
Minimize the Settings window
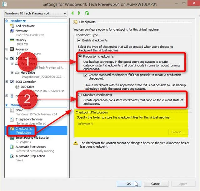click(x=177, y=4)
